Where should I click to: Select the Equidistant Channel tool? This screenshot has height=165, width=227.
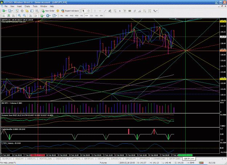(110, 11)
